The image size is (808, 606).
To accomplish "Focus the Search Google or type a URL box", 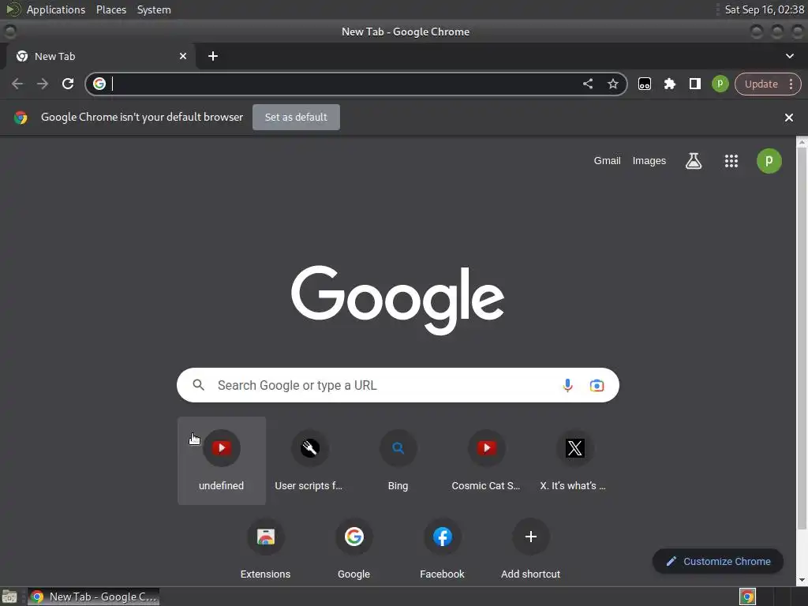I will [398, 385].
